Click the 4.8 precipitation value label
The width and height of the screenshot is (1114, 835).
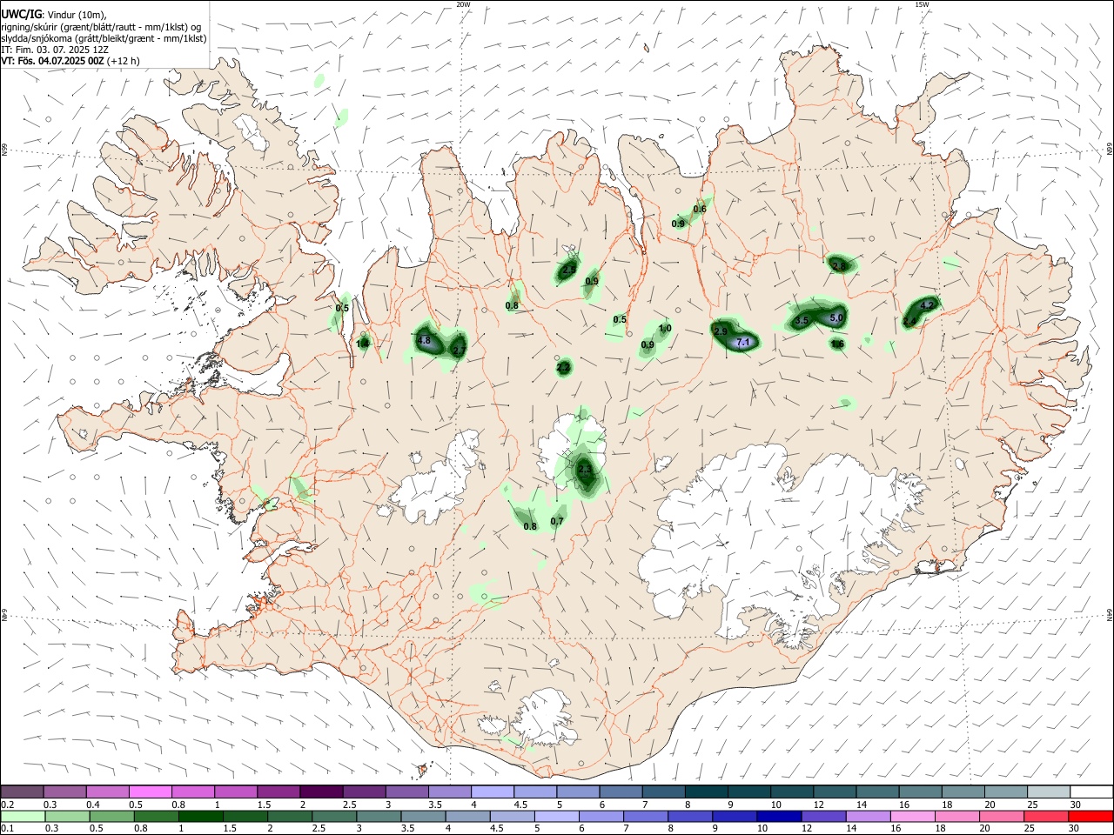pyautogui.click(x=425, y=341)
